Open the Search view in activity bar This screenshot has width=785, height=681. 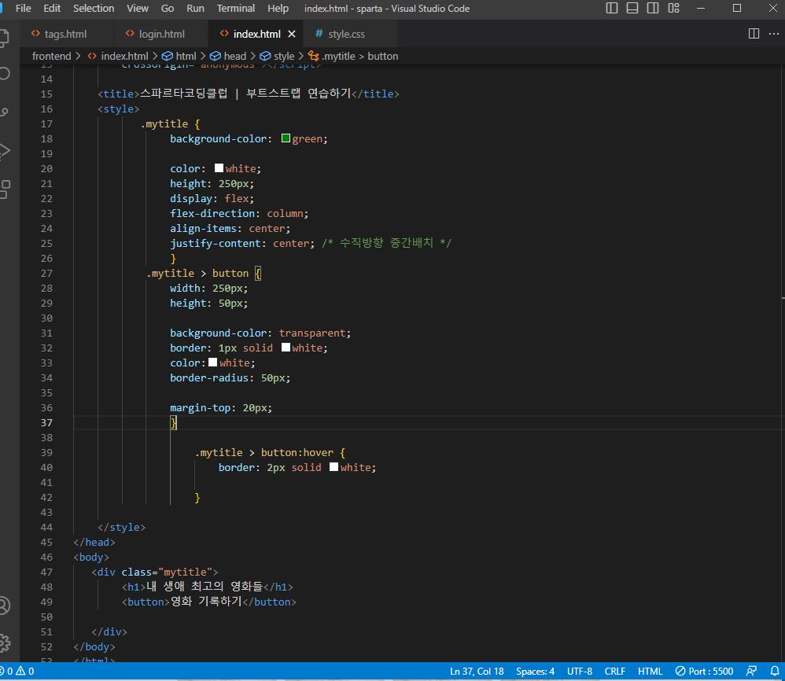[x=4, y=74]
